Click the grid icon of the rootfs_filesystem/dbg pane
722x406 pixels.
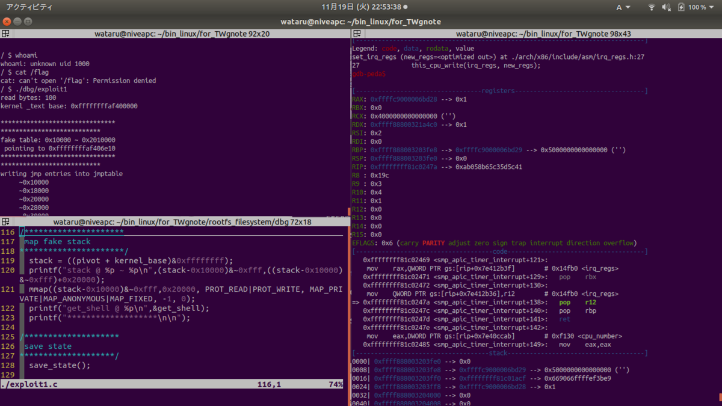[5, 222]
